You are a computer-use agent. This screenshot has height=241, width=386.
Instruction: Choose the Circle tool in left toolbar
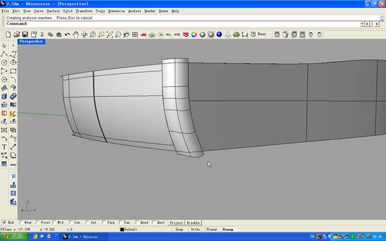[5, 62]
